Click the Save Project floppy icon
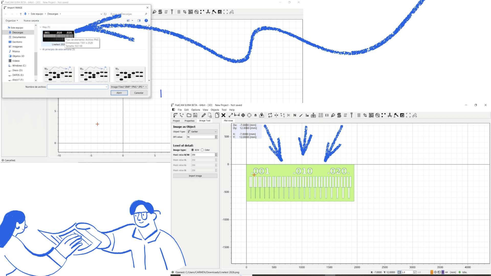Screen dimensions: 491x276 (195, 115)
